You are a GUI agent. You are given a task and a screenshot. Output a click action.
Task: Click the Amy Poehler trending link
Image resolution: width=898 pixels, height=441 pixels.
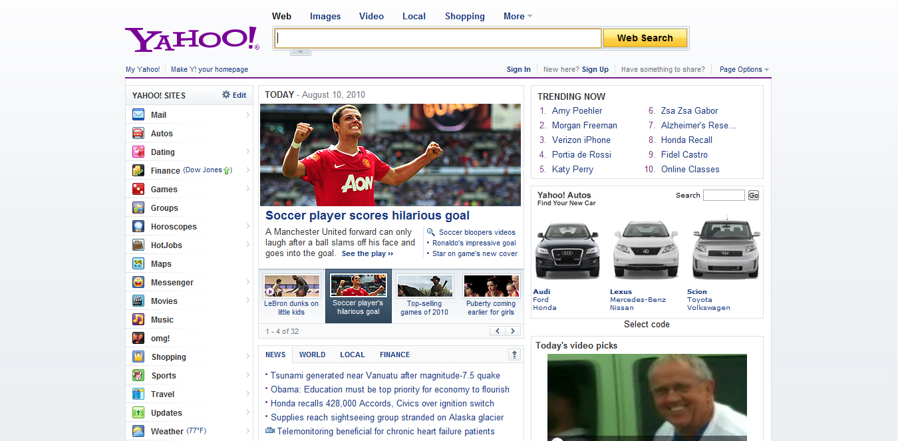(577, 110)
